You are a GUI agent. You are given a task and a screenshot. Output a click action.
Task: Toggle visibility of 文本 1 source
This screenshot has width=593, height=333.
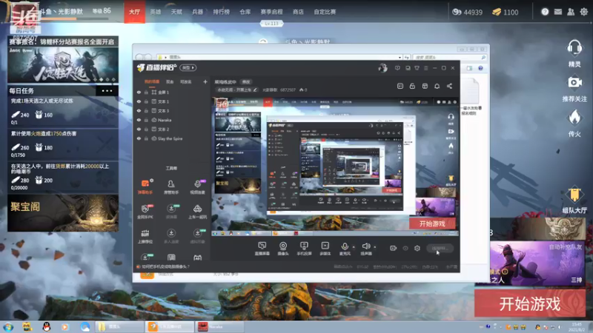coord(139,101)
